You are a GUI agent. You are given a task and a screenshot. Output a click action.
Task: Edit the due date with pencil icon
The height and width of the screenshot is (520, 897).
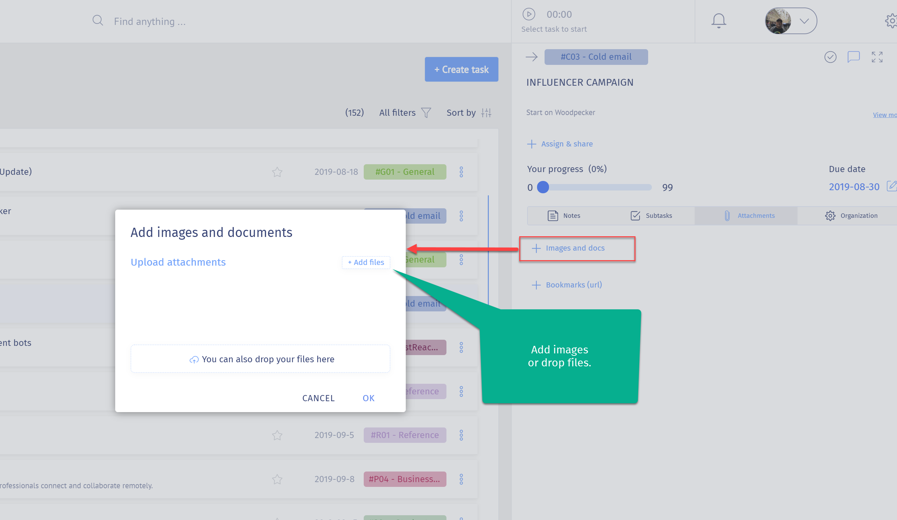click(892, 186)
